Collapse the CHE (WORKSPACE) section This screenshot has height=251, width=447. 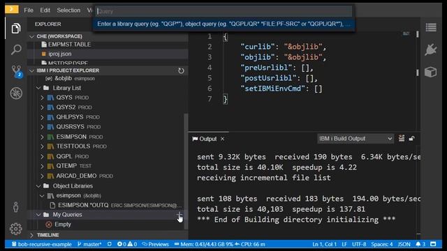pyautogui.click(x=31, y=36)
